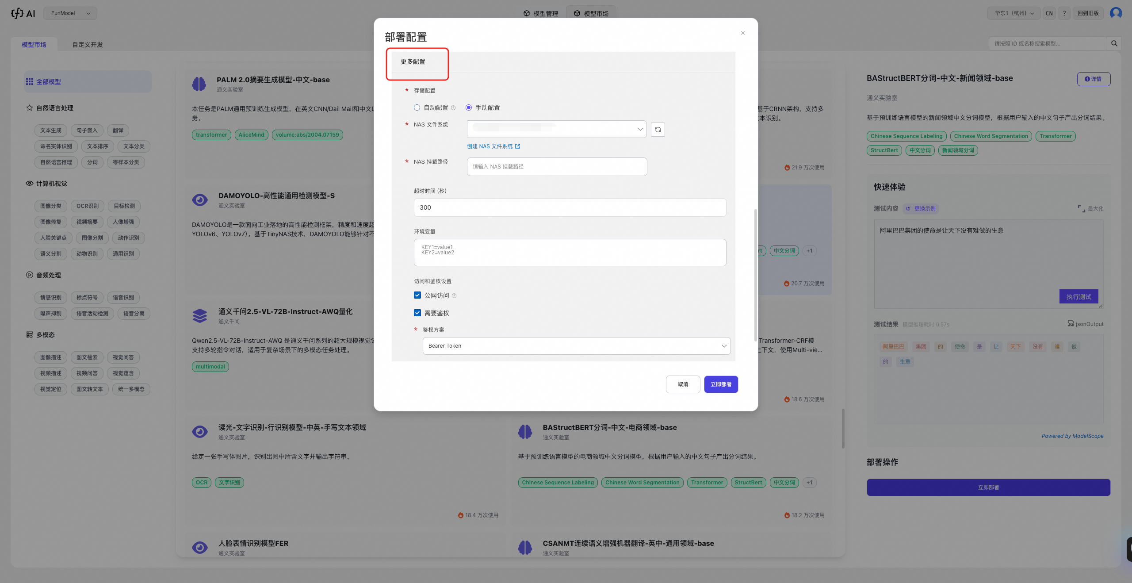Open the FunModel selector dropdown
This screenshot has width=1132, height=583.
tap(70, 13)
